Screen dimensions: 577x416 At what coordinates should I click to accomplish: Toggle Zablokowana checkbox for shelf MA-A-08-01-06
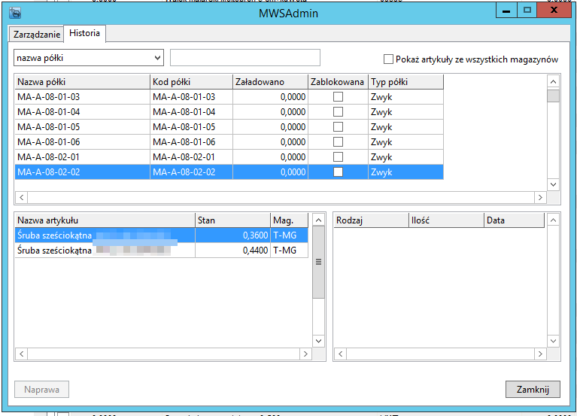338,142
